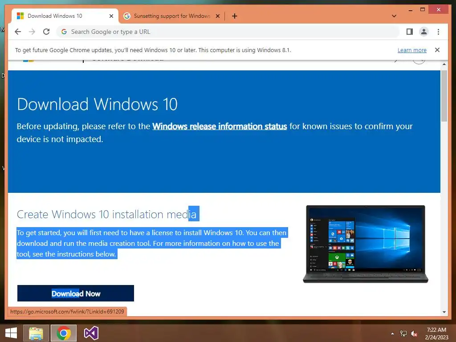Dismiss the Chrome update notification bar
The height and width of the screenshot is (342, 456).
pos(437,50)
